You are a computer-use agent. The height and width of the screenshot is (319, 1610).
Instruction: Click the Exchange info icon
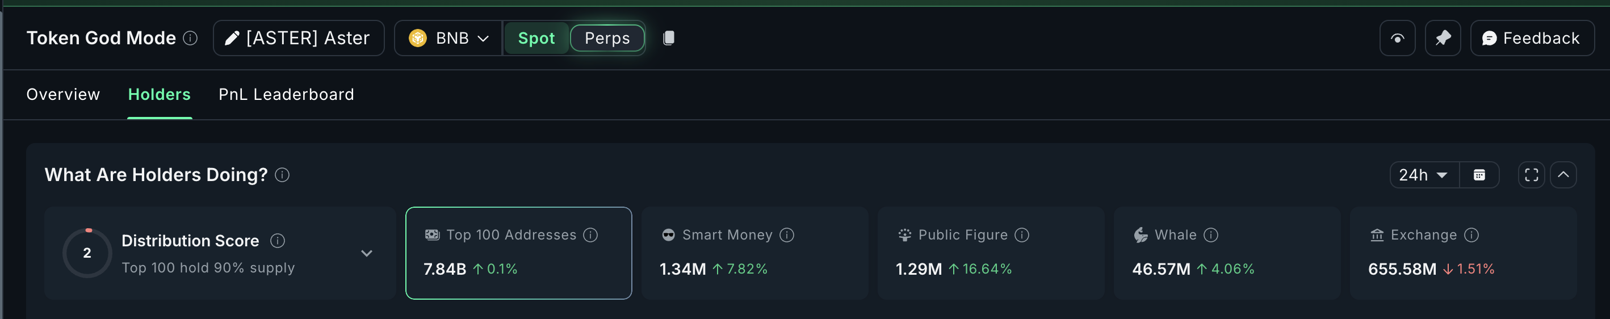pos(1471,235)
